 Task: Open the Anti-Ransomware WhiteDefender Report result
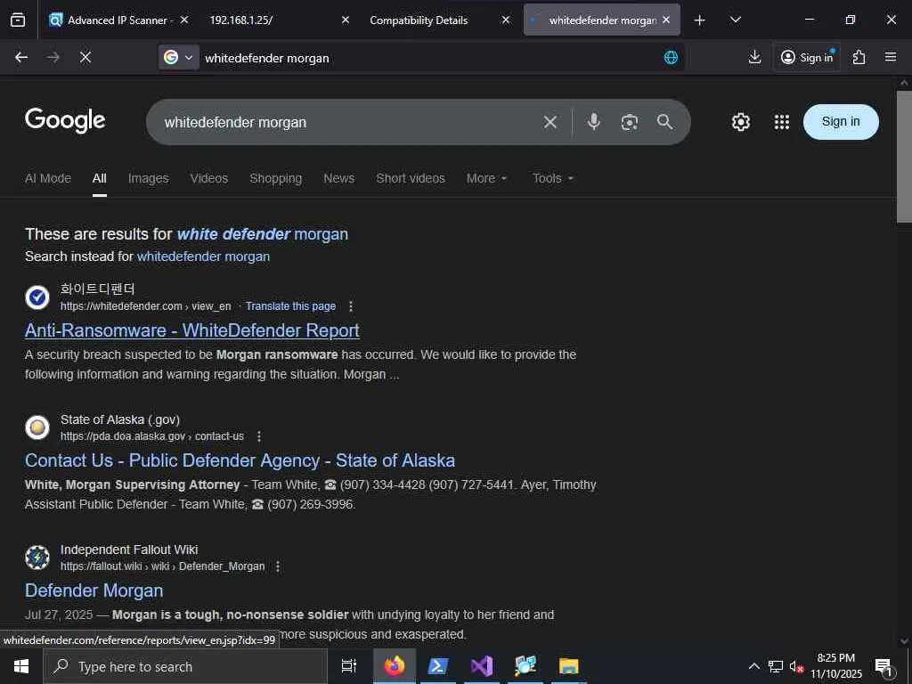pos(192,330)
